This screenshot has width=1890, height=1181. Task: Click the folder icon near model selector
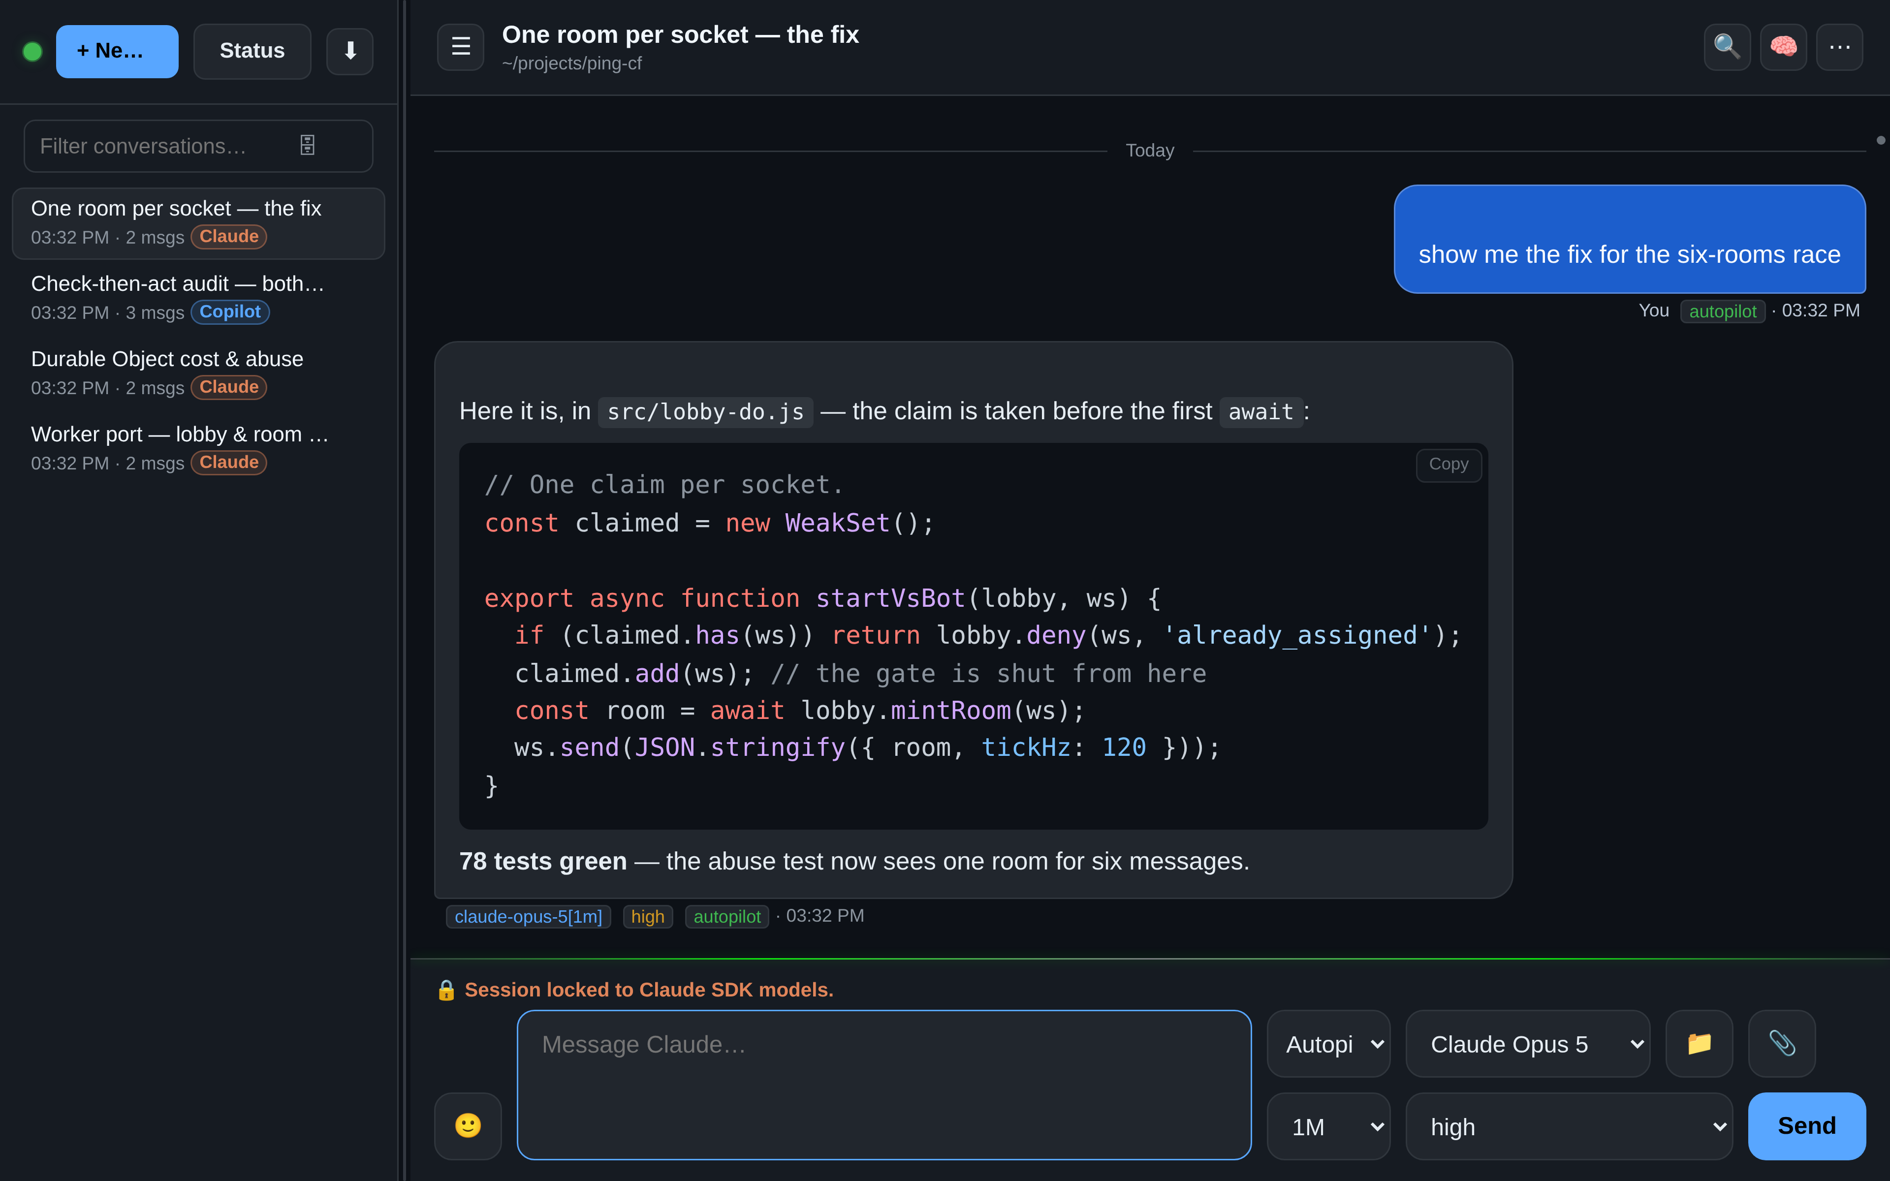click(1700, 1044)
